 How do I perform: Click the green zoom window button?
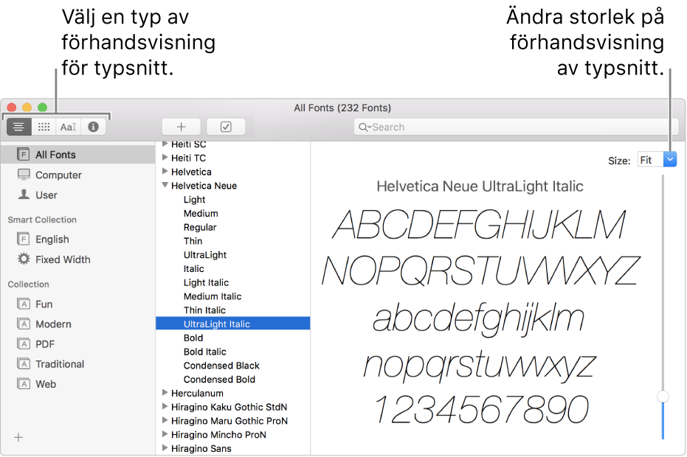click(43, 107)
